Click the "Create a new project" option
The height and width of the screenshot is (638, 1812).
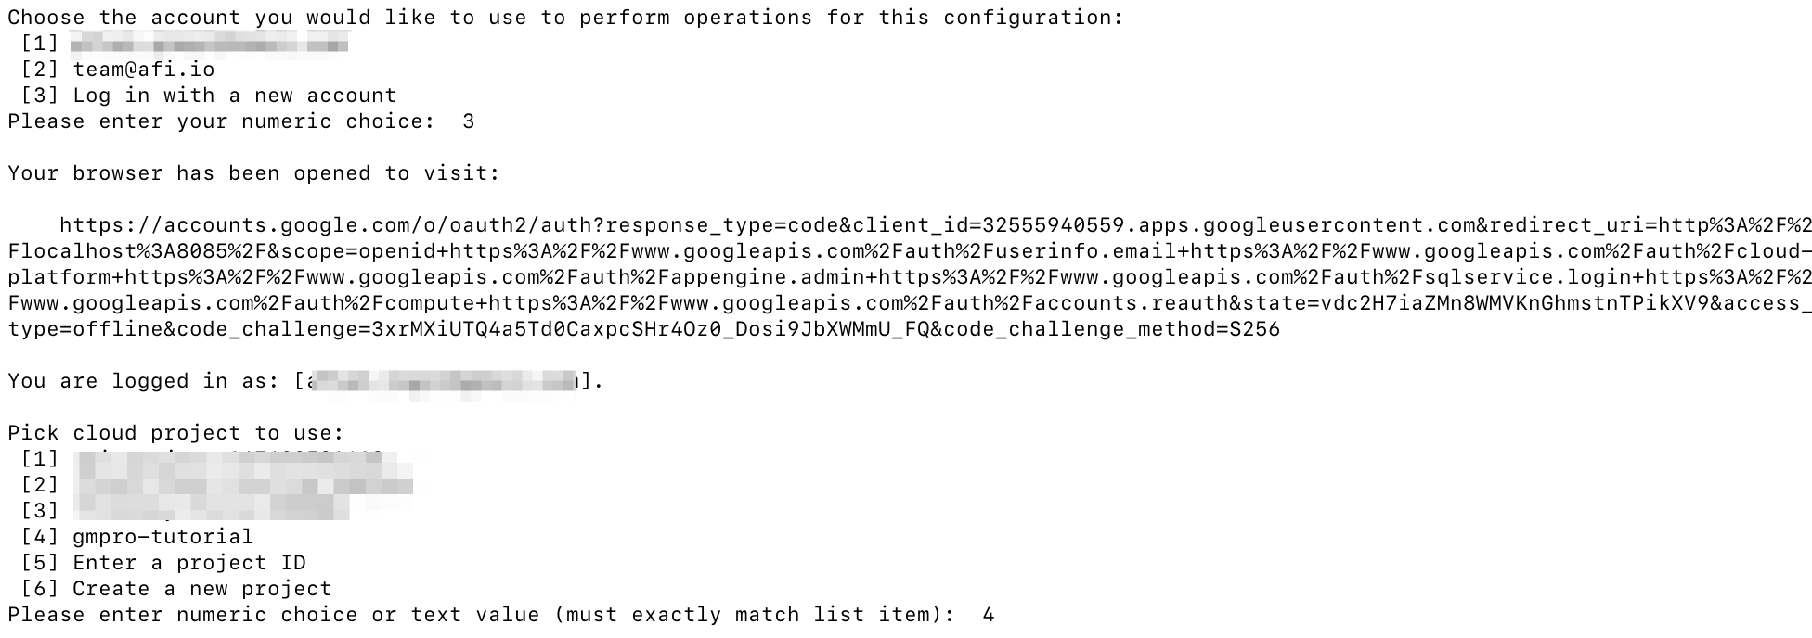coord(201,589)
